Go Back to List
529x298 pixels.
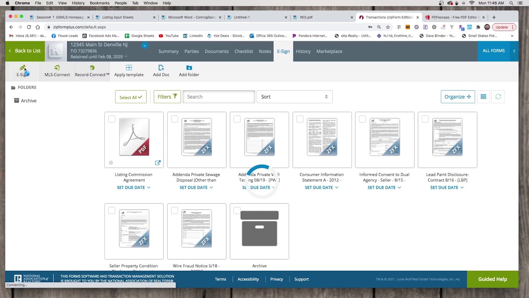[x=25, y=51]
